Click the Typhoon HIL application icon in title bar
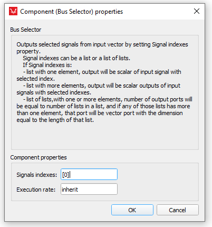This screenshot has width=212, height=227. (x=13, y=12)
